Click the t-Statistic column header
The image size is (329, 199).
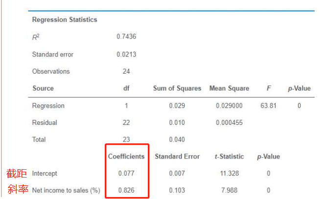[229, 157]
